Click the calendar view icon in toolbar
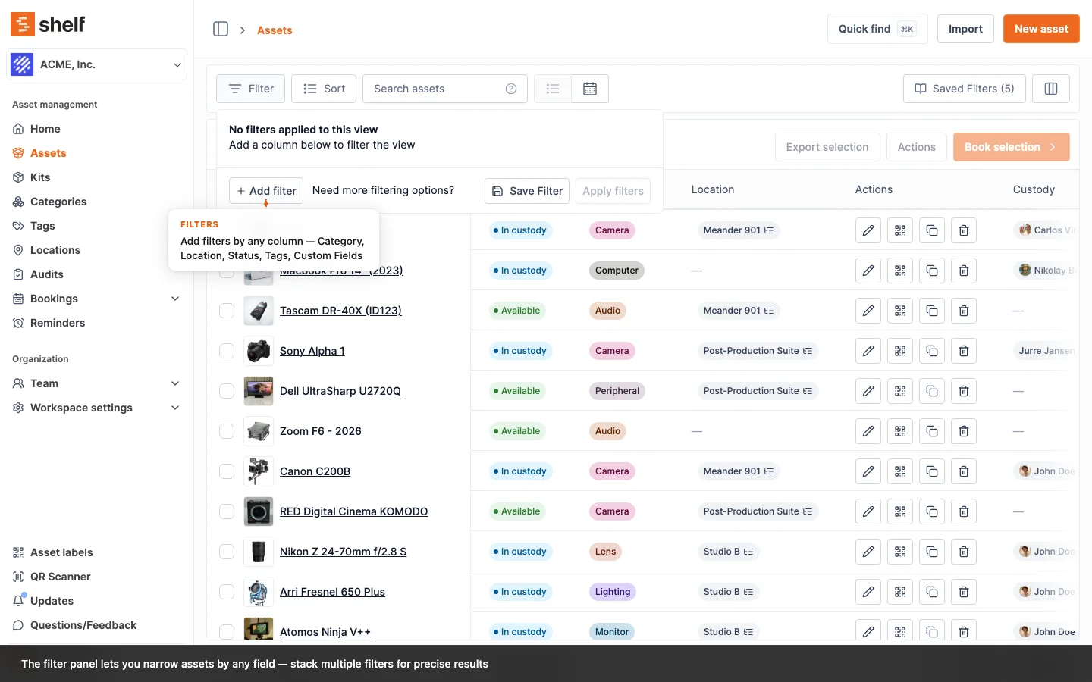This screenshot has width=1092, height=682. pos(590,89)
